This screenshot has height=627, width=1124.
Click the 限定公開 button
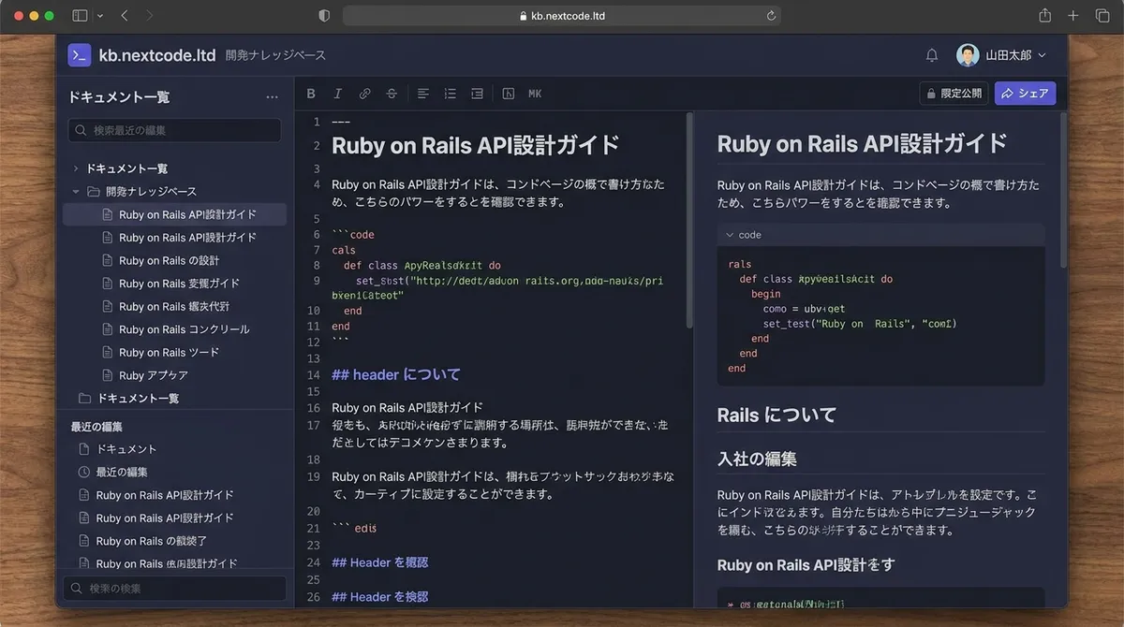(x=954, y=93)
